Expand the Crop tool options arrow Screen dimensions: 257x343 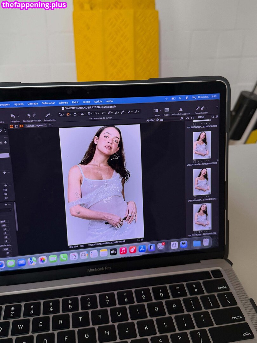coord(85,114)
